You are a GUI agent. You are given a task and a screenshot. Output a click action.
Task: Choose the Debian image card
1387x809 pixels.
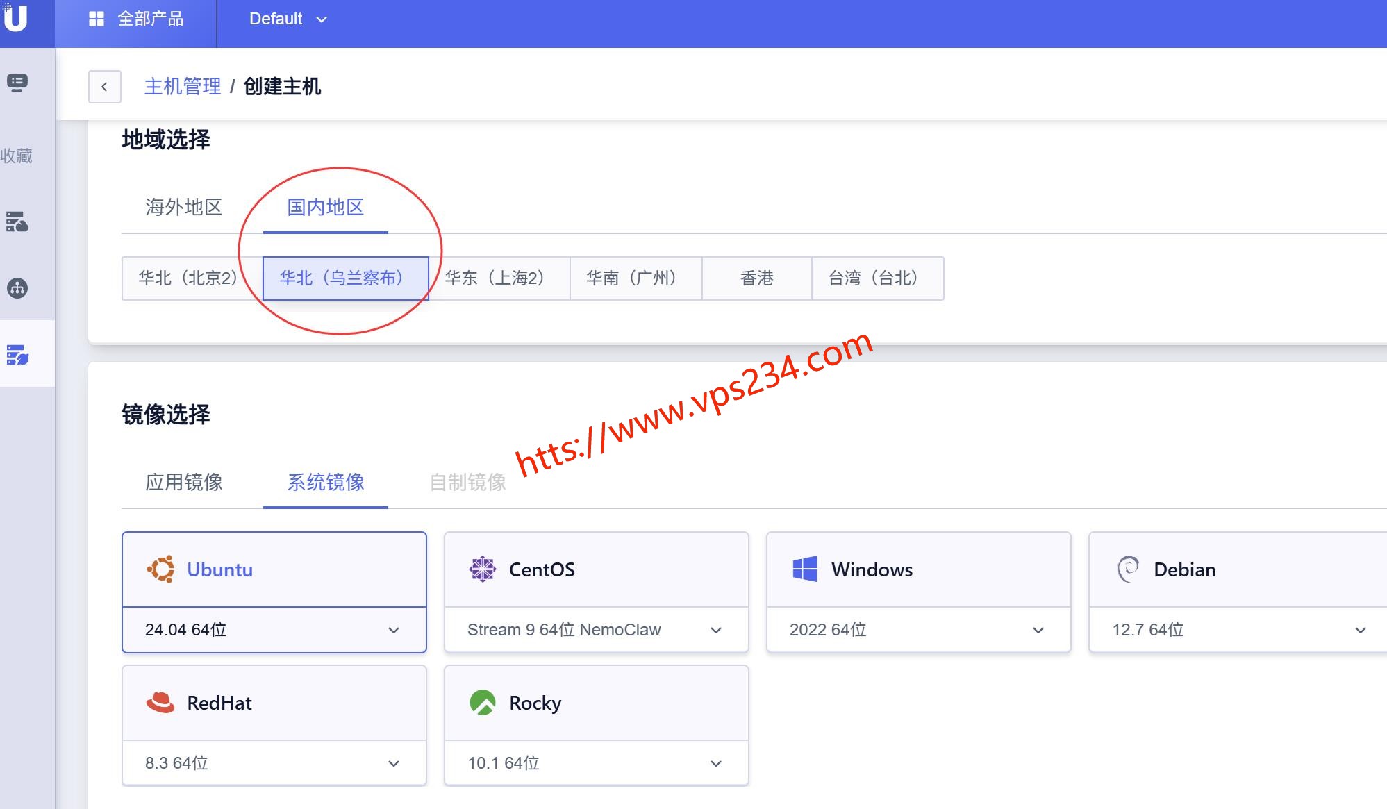(1238, 569)
